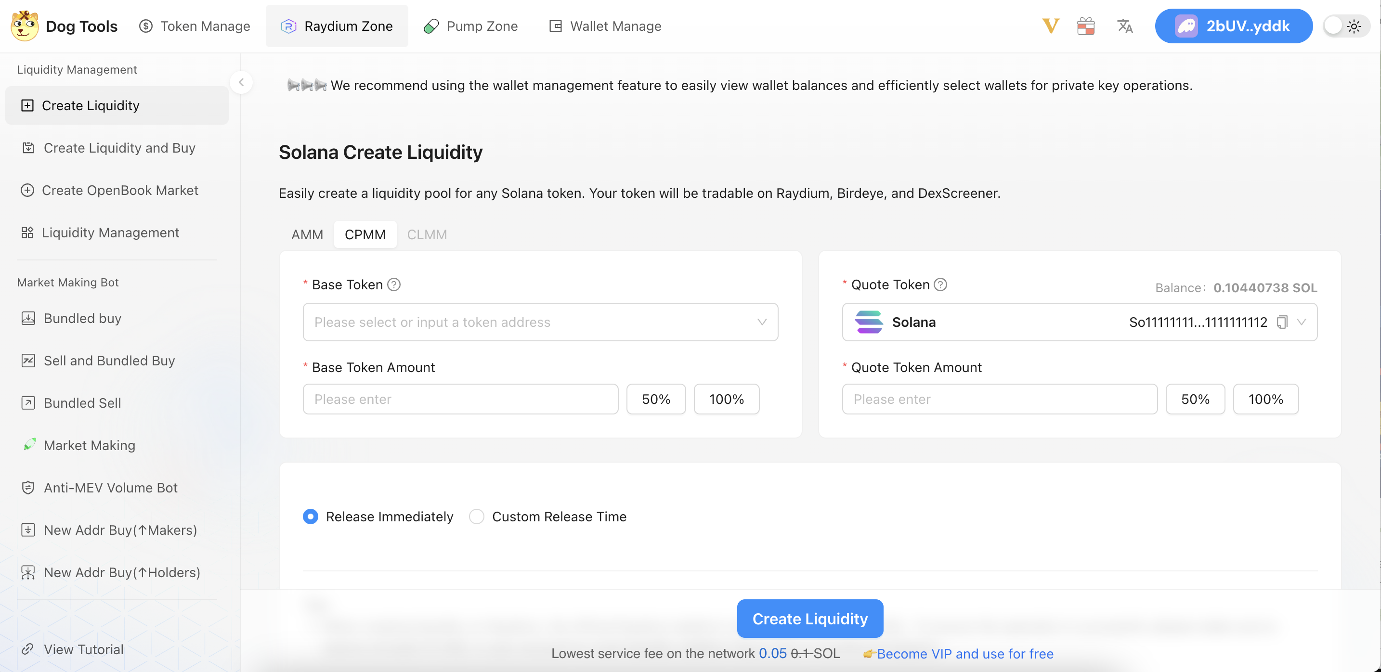This screenshot has height=672, width=1381.
Task: Click the New Addr Buy Makers icon
Action: (x=28, y=530)
